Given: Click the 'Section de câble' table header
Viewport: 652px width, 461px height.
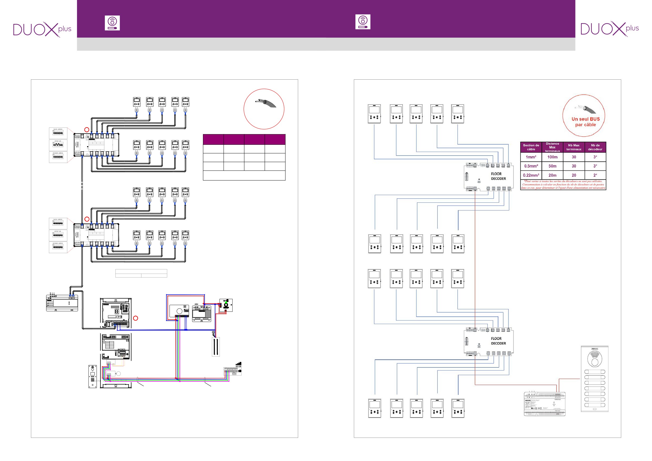Looking at the screenshot, I should pyautogui.click(x=531, y=147).
